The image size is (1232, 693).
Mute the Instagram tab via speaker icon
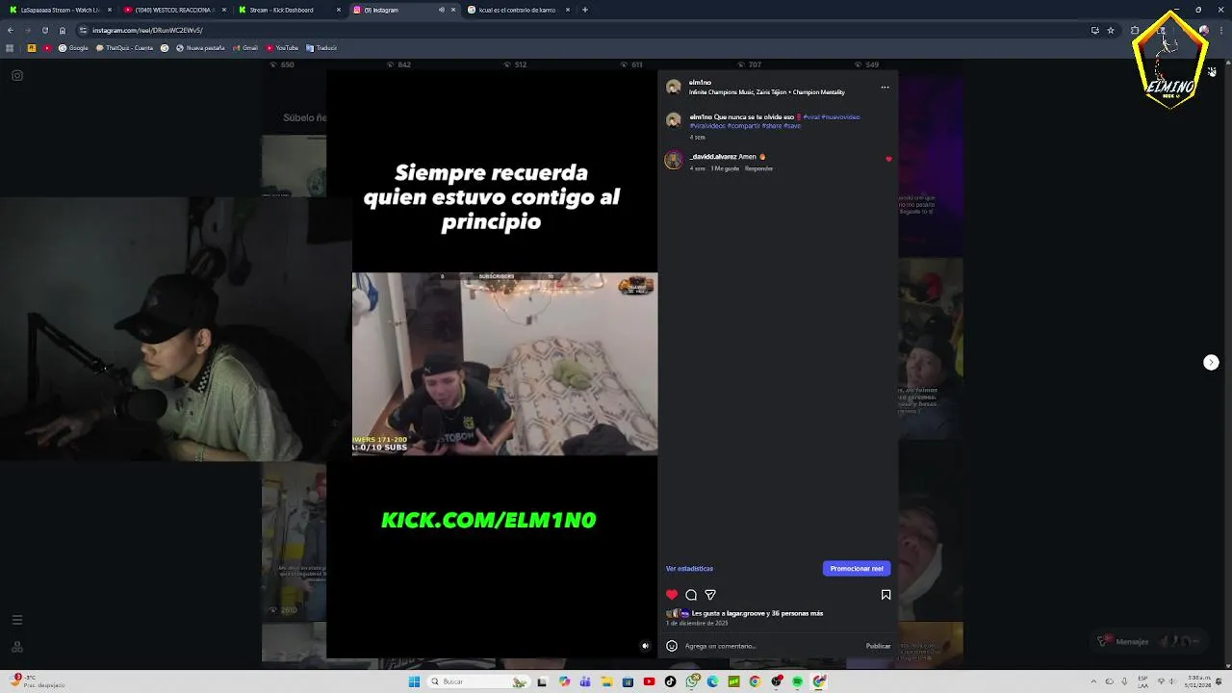(x=441, y=10)
